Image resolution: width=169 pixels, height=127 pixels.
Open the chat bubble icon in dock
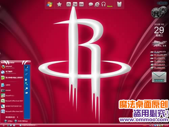pyautogui.click(x=91, y=4)
